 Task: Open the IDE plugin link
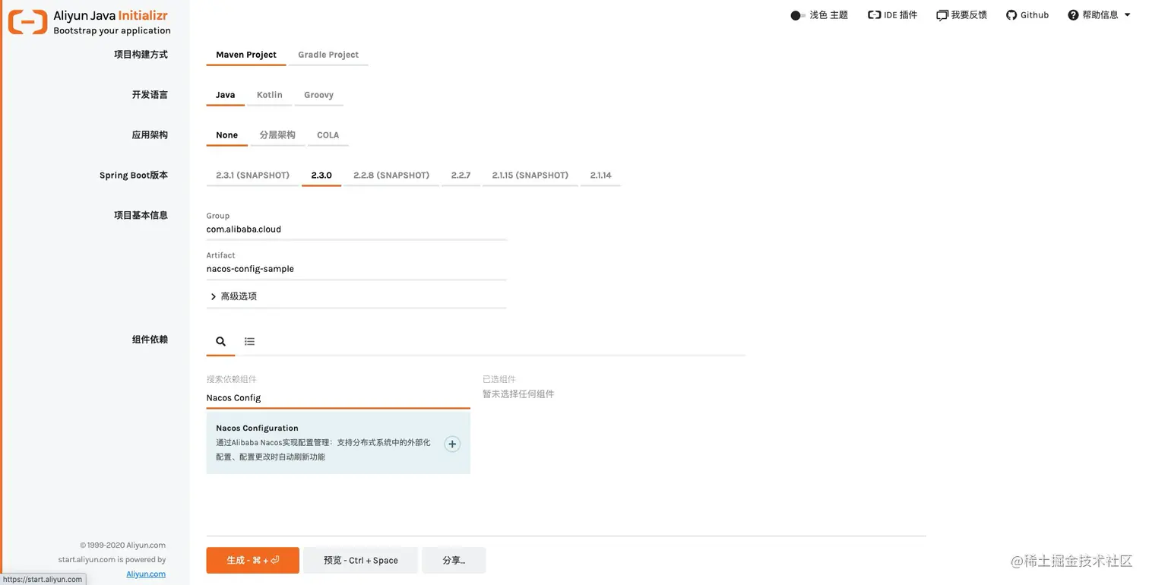coord(893,15)
